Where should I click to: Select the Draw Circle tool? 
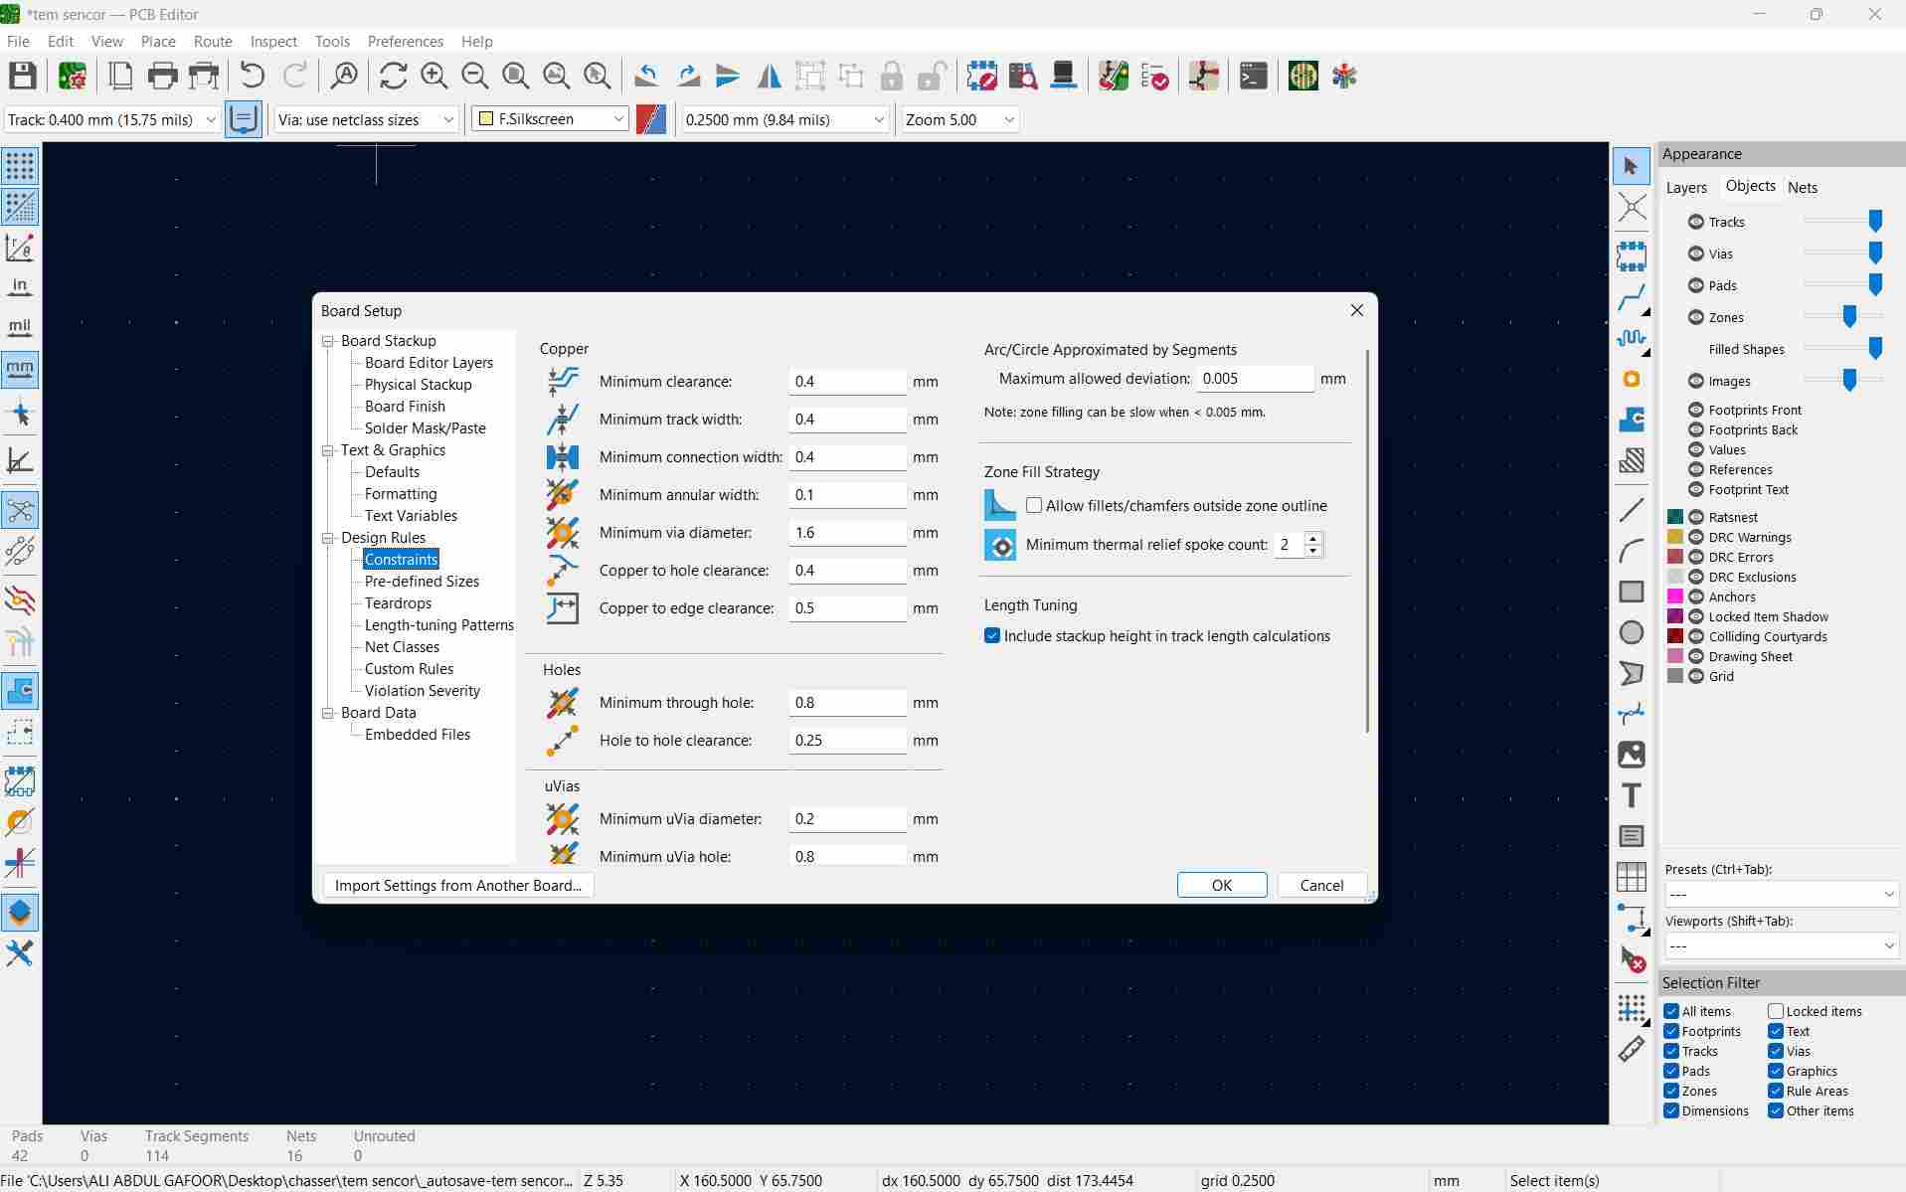(x=1631, y=632)
